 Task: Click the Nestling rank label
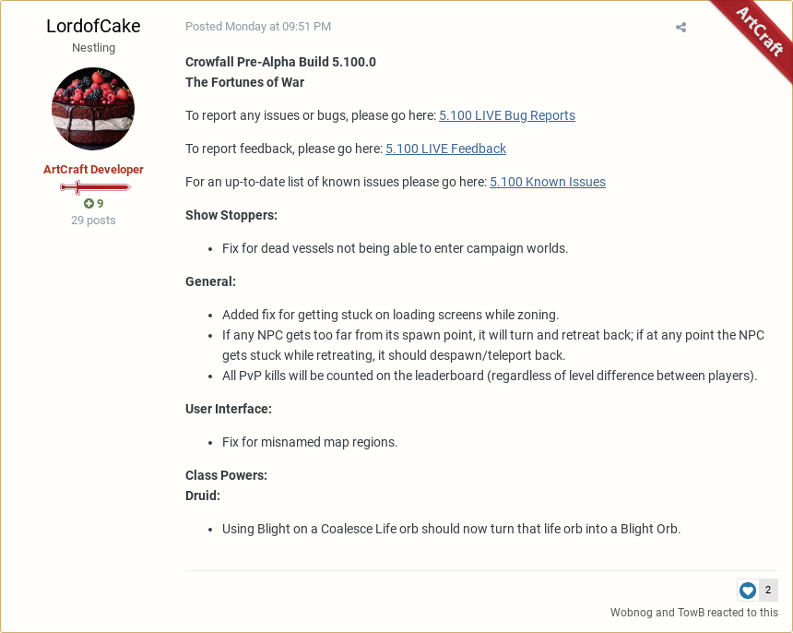93,48
